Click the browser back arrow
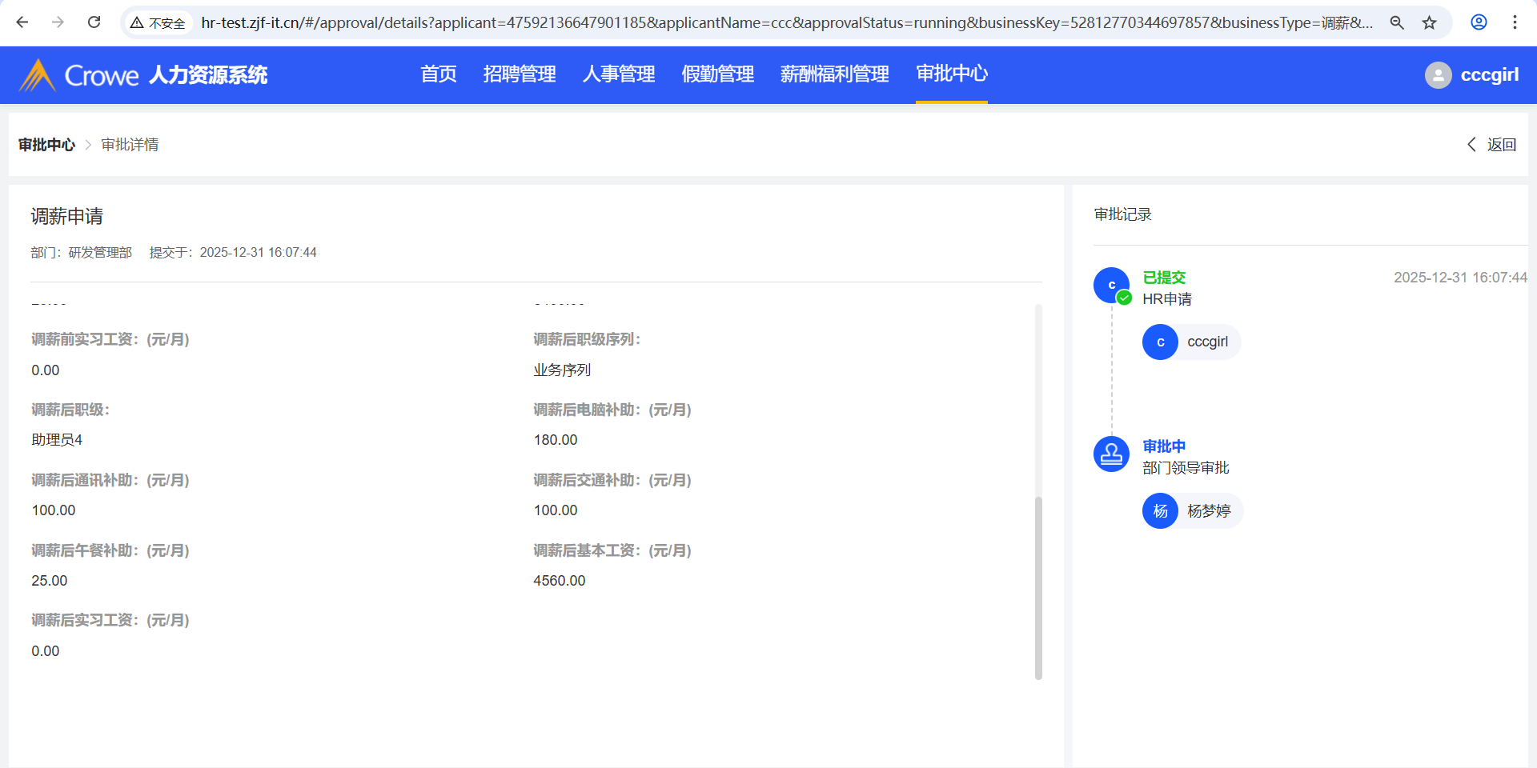Image resolution: width=1537 pixels, height=768 pixels. pos(22,22)
